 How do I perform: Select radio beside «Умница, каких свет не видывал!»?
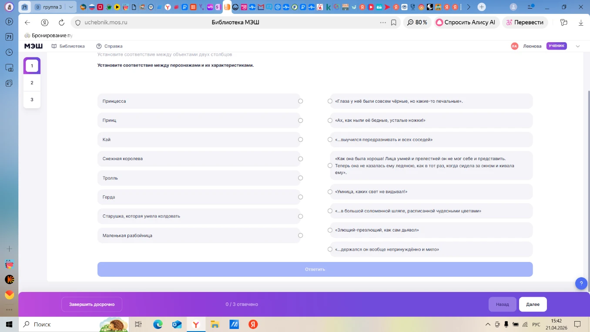coord(330,192)
